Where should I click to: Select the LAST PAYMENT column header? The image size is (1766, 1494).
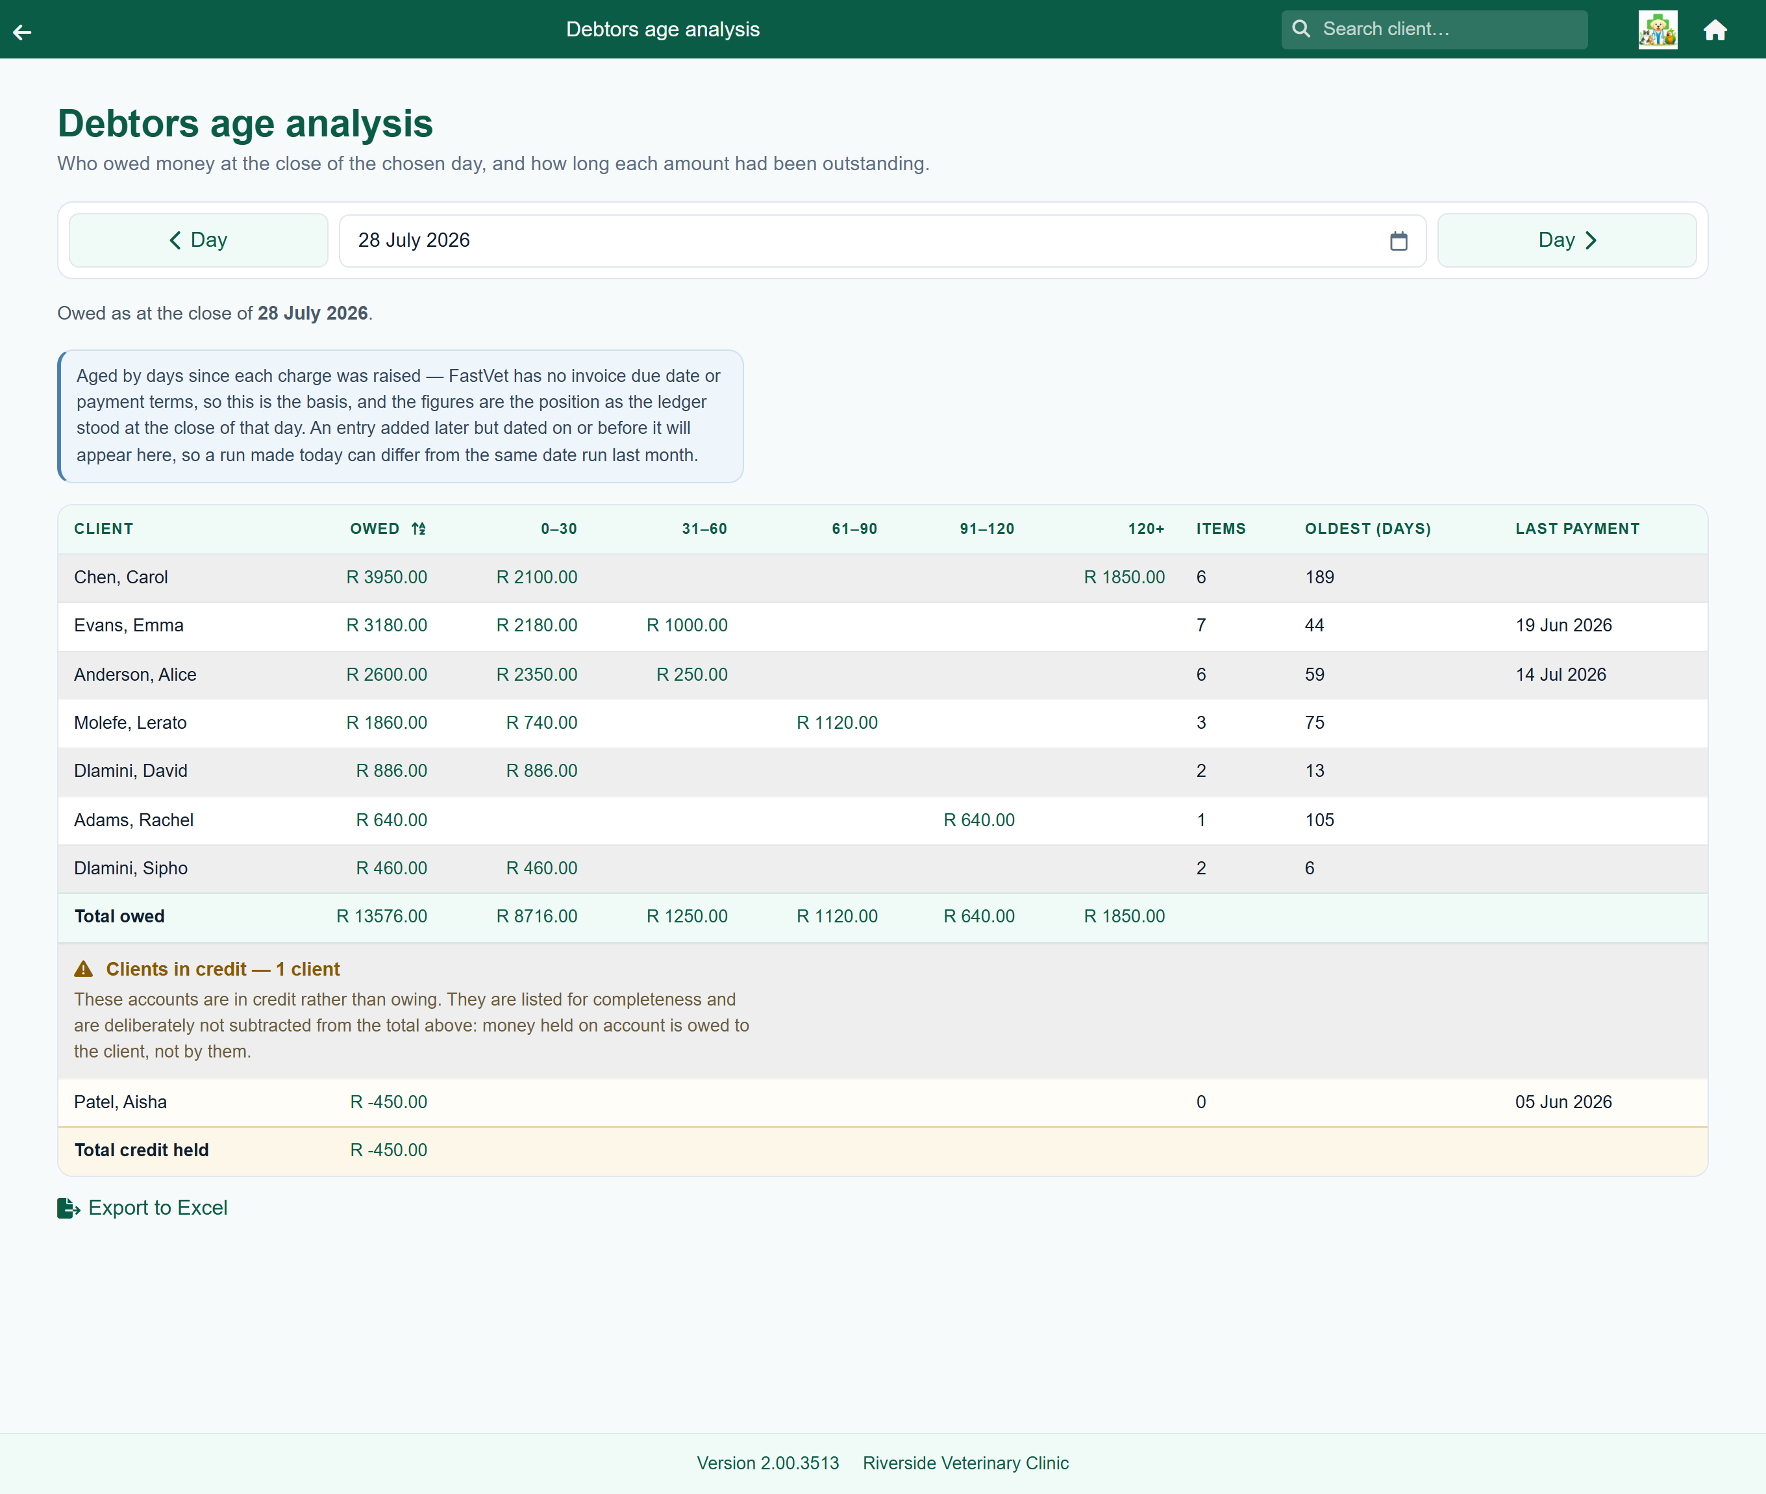1577,529
